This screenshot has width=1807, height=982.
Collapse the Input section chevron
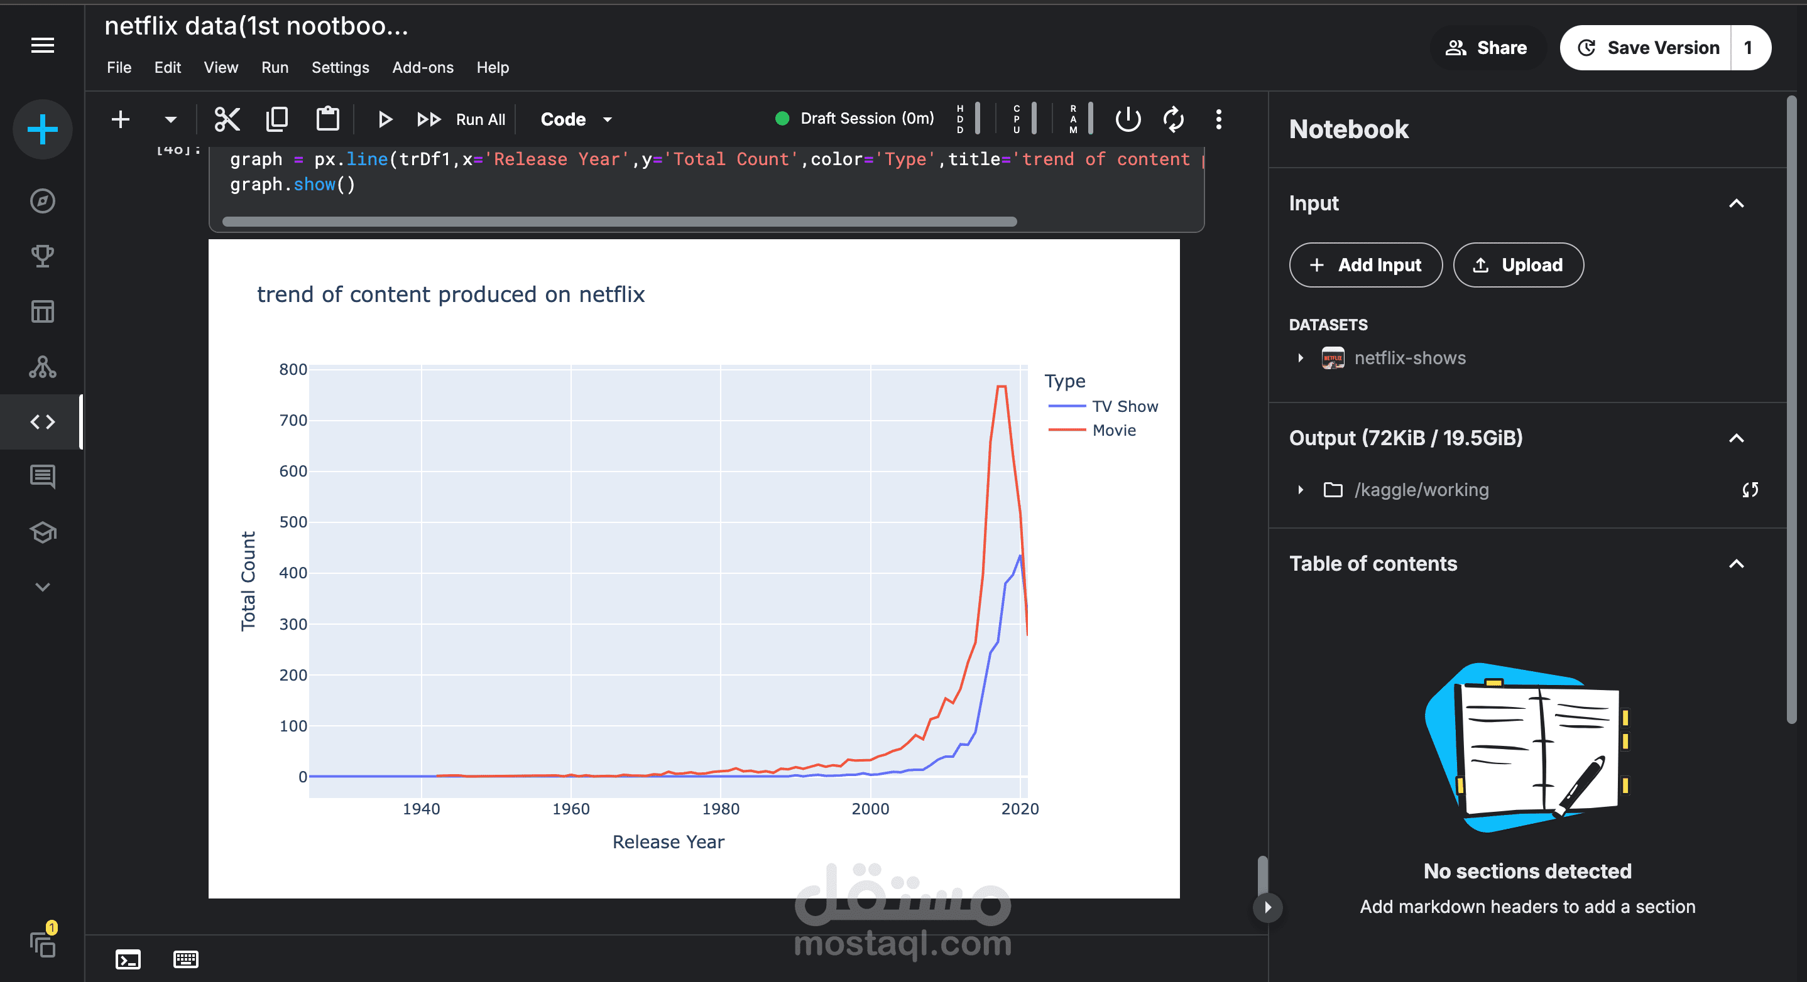pos(1737,203)
